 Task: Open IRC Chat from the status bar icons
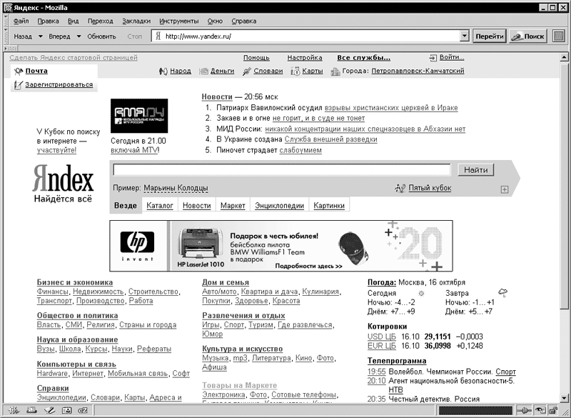pos(83,410)
